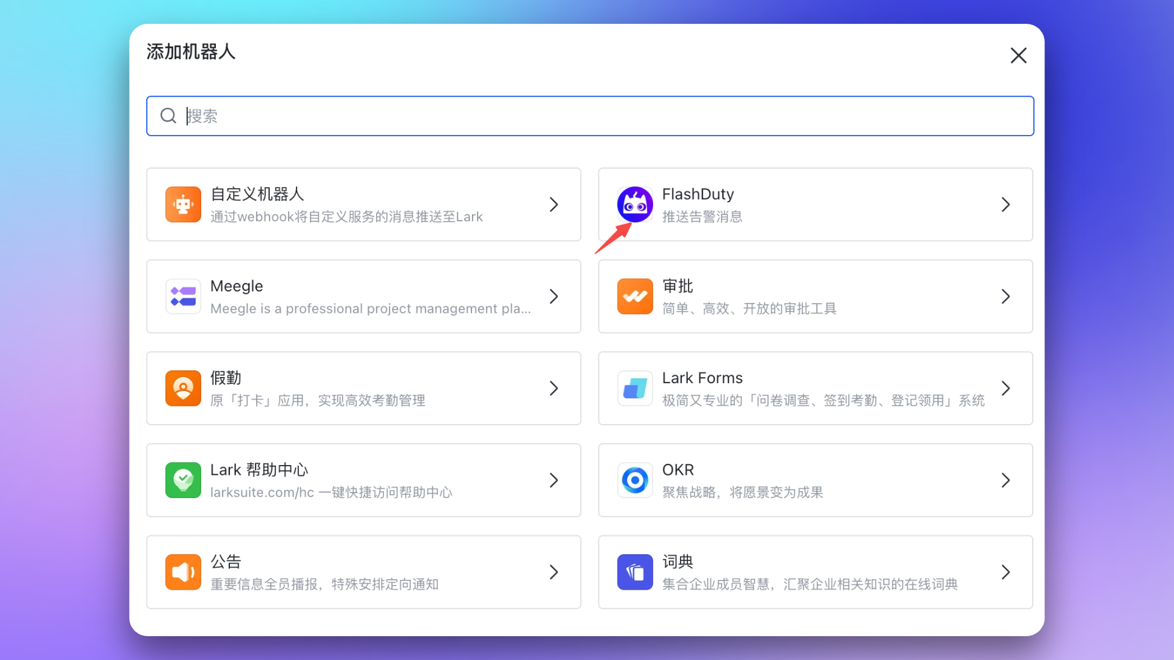Expand the OKR chevron arrow
The width and height of the screenshot is (1174, 660).
tap(1005, 480)
